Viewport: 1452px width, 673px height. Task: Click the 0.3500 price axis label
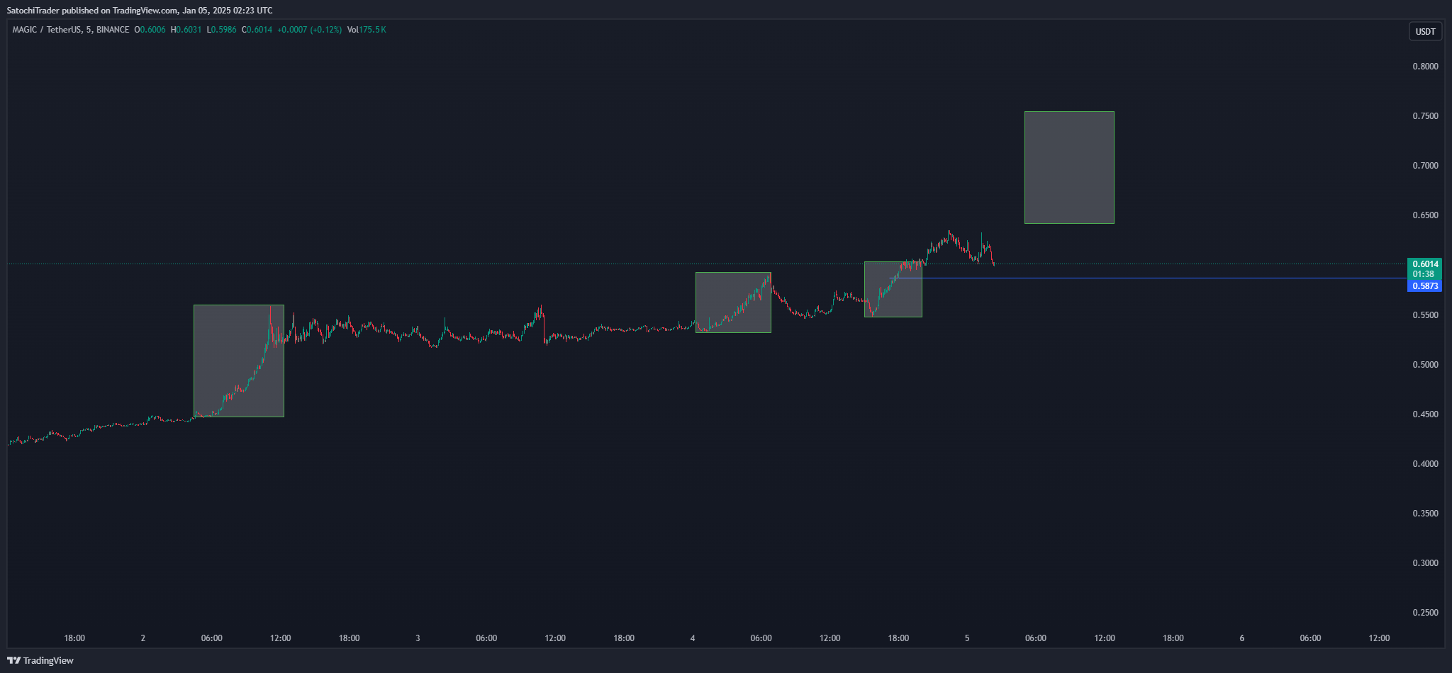point(1425,514)
